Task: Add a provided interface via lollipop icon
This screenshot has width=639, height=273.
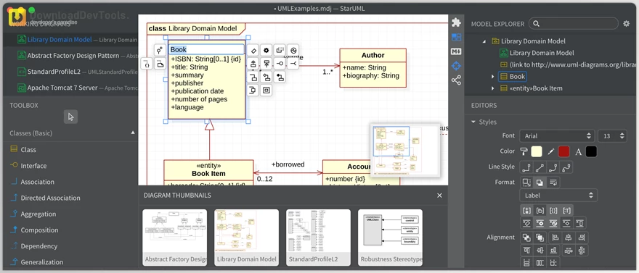Action: click(280, 64)
